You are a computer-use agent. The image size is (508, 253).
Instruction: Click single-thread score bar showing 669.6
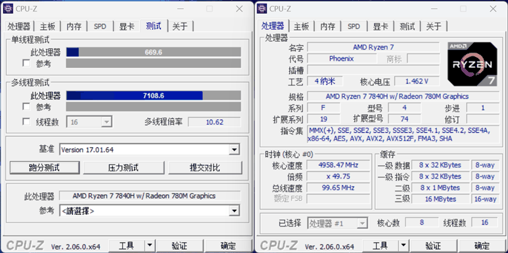tap(154, 52)
